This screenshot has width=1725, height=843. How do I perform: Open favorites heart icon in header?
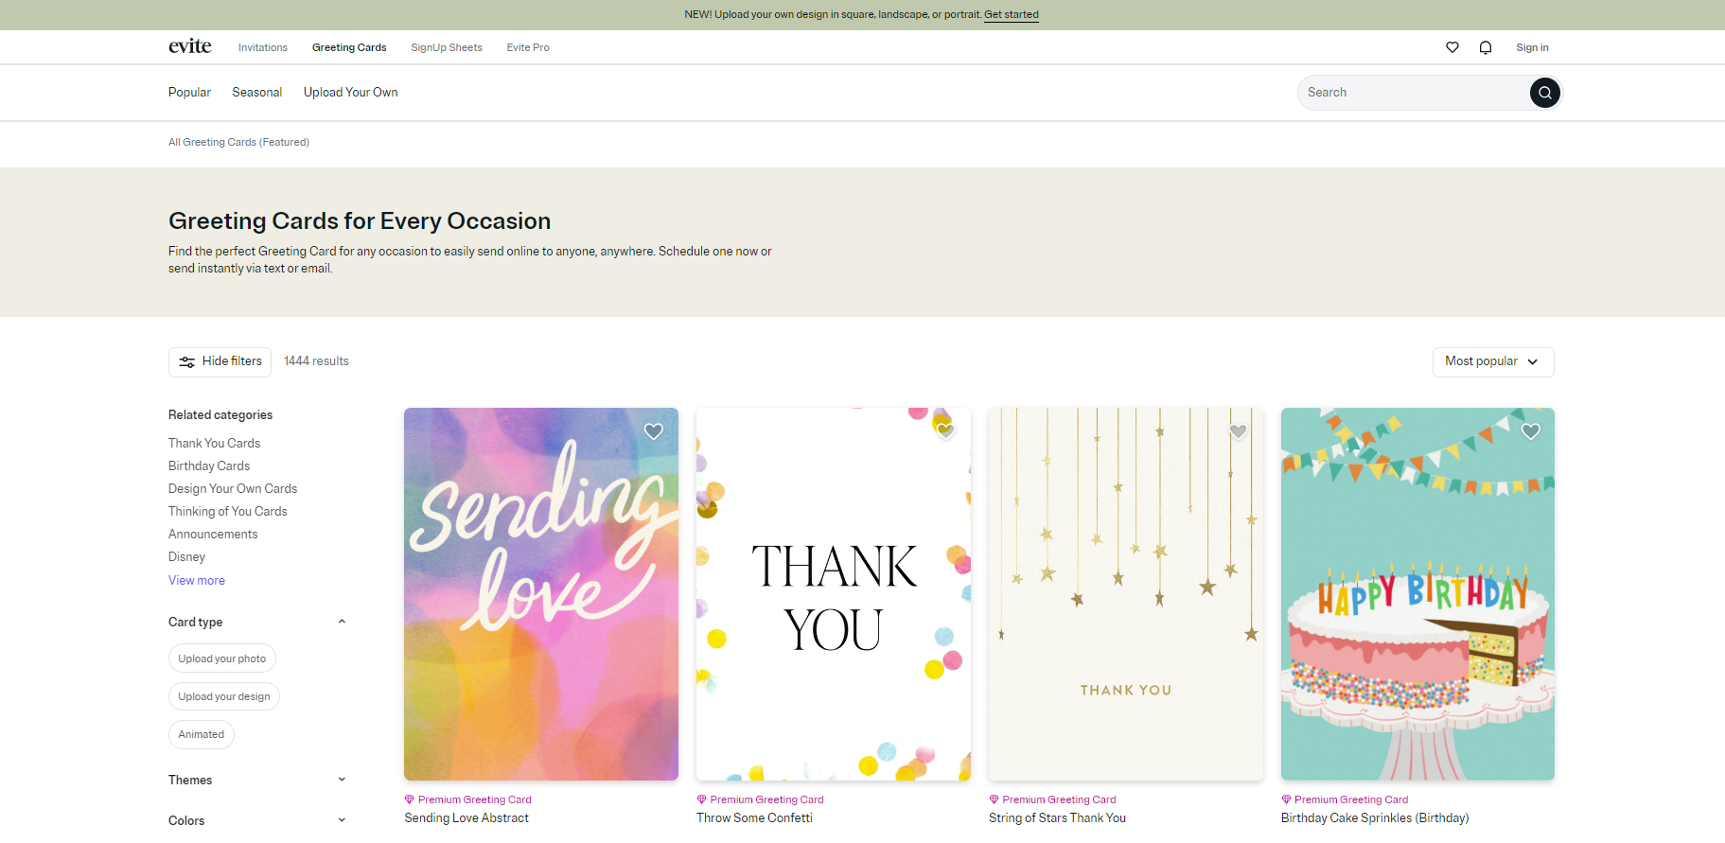point(1452,47)
